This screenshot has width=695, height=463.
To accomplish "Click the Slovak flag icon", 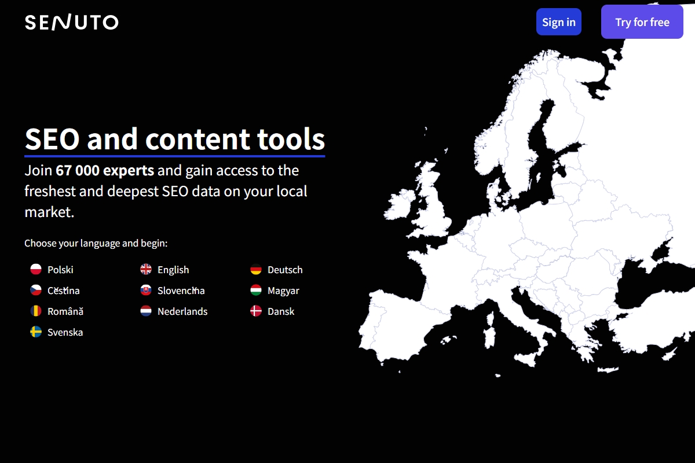I will (146, 291).
